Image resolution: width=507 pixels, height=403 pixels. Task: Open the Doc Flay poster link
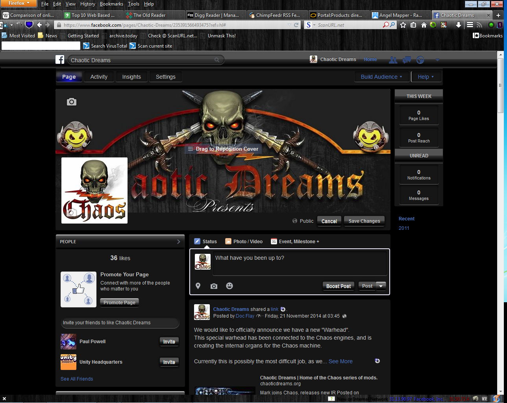point(245,316)
